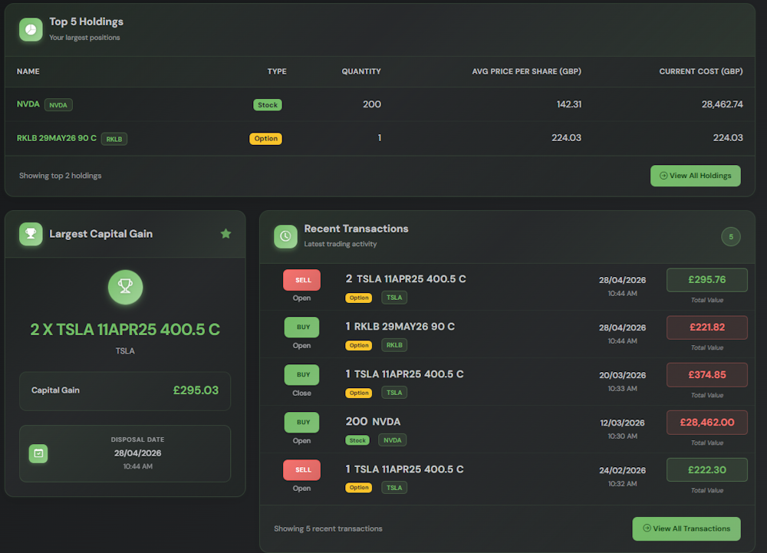
Task: Click the large round trophy icon
Action: click(x=125, y=287)
